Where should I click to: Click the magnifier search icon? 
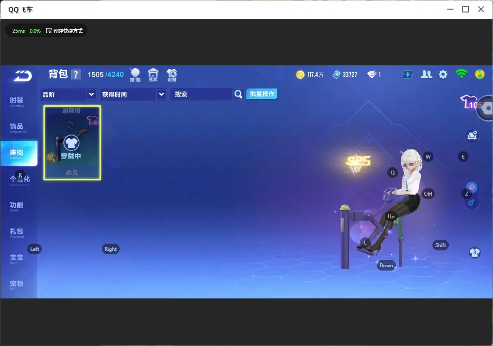(x=238, y=94)
